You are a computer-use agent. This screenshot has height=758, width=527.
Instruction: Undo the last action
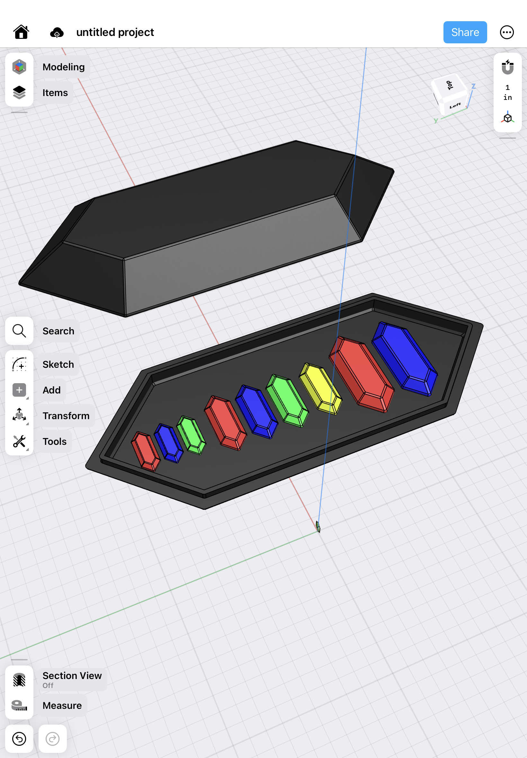click(19, 738)
